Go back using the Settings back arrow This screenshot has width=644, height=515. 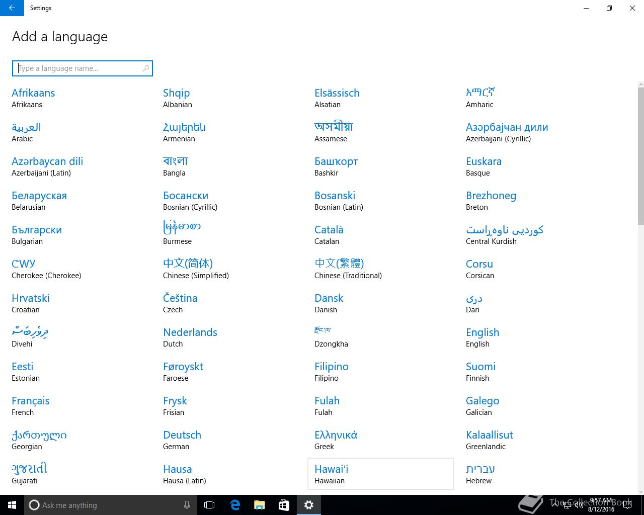tap(12, 8)
